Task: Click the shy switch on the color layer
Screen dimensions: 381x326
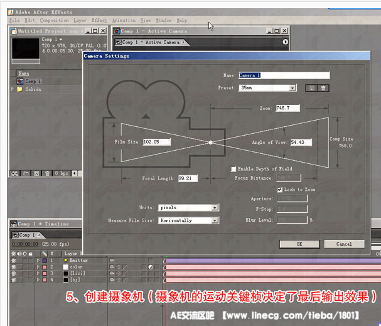Action: click(112, 267)
